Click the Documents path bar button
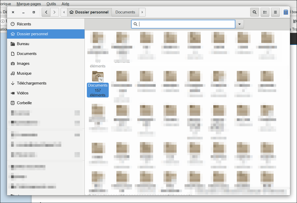 125,12
